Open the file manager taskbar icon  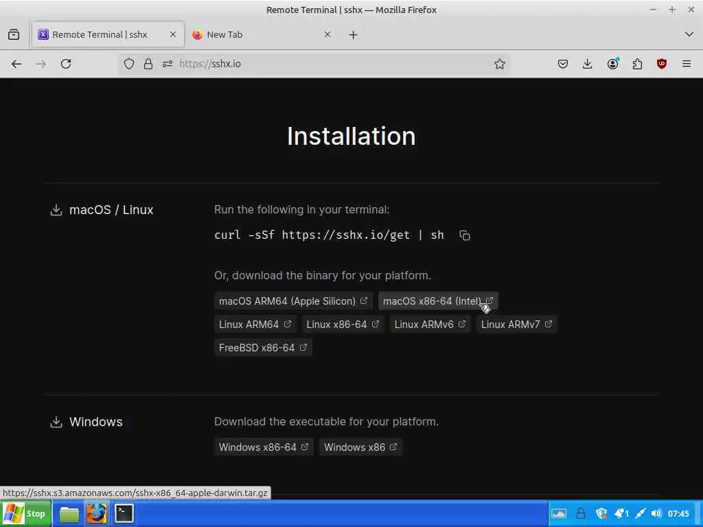point(69,514)
